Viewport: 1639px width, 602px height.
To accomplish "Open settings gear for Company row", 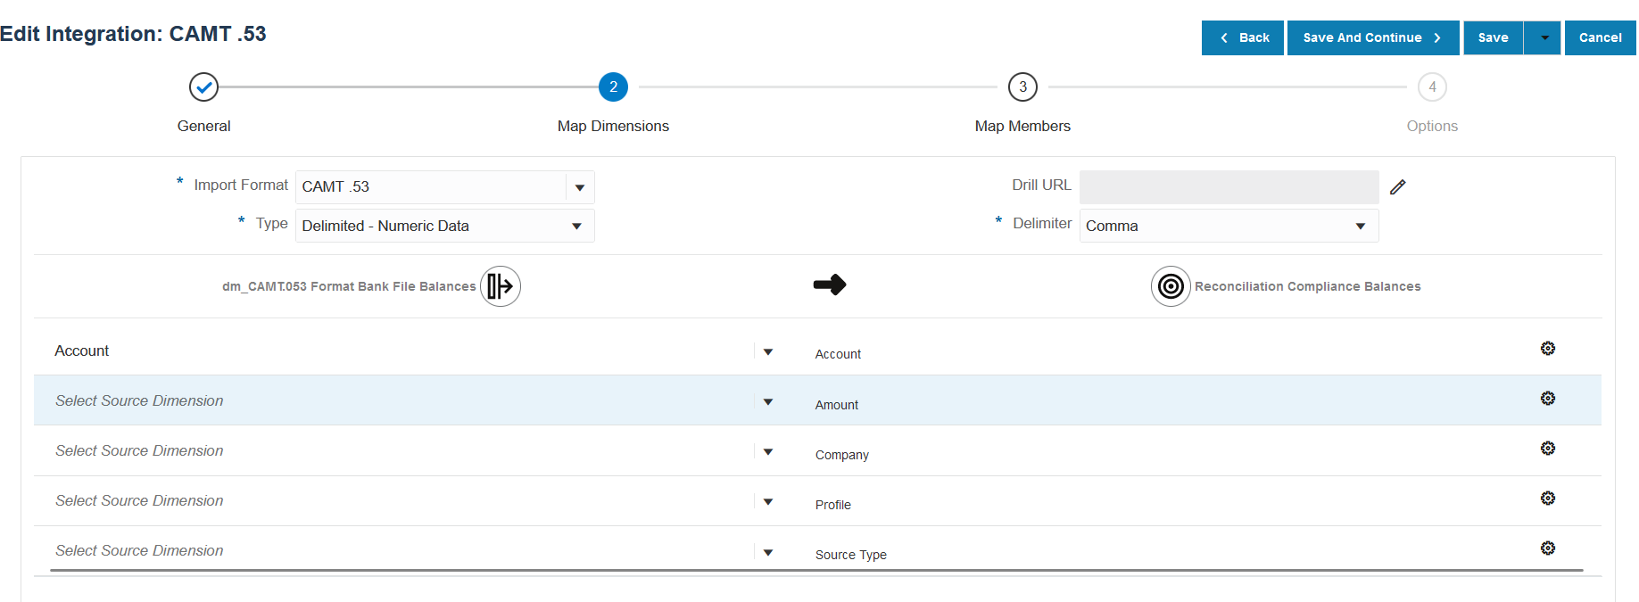I will pos(1547,448).
